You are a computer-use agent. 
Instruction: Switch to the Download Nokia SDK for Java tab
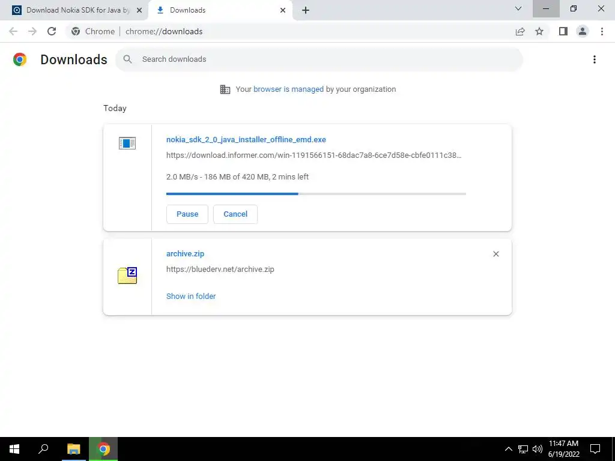77,10
